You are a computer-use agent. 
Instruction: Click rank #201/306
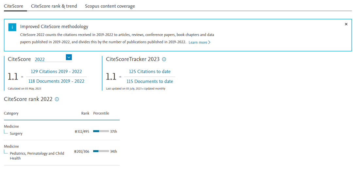pyautogui.click(x=82, y=151)
